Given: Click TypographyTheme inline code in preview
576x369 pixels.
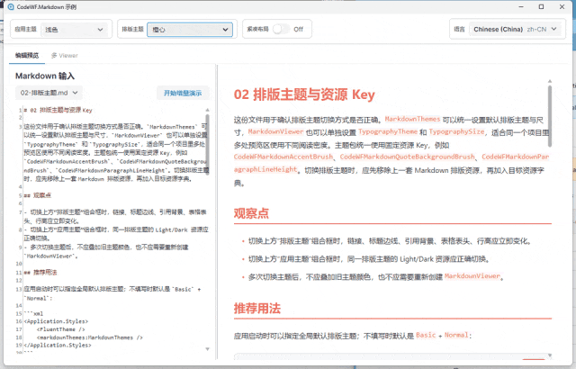Looking at the screenshot, I should (x=388, y=131).
